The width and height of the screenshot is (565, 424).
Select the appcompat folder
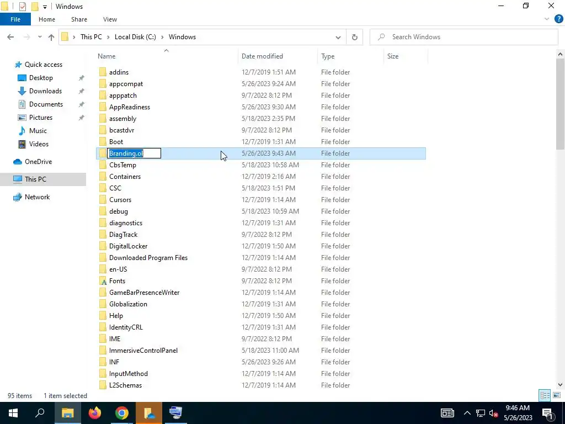[x=126, y=84]
